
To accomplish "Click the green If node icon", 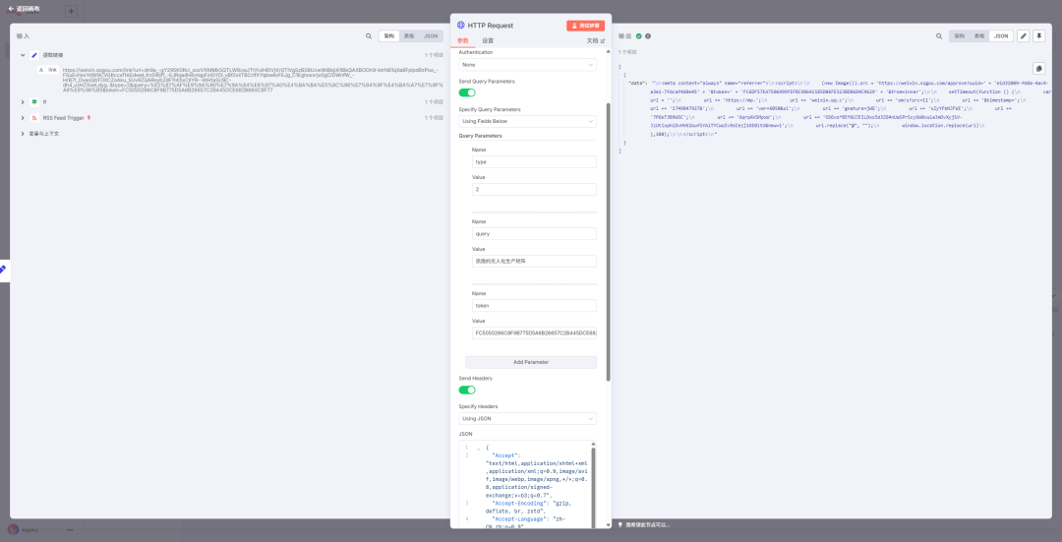I will tap(34, 101).
